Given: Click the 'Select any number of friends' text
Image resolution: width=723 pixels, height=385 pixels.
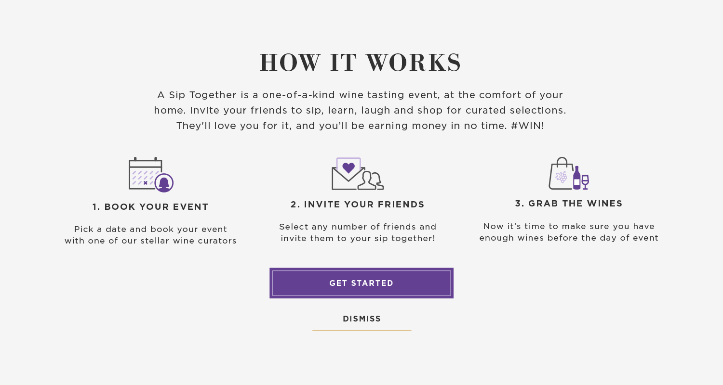Looking at the screenshot, I should (x=358, y=232).
